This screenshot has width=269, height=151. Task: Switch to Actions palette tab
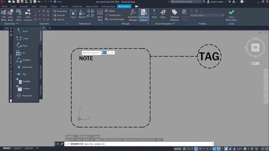tap(41, 54)
